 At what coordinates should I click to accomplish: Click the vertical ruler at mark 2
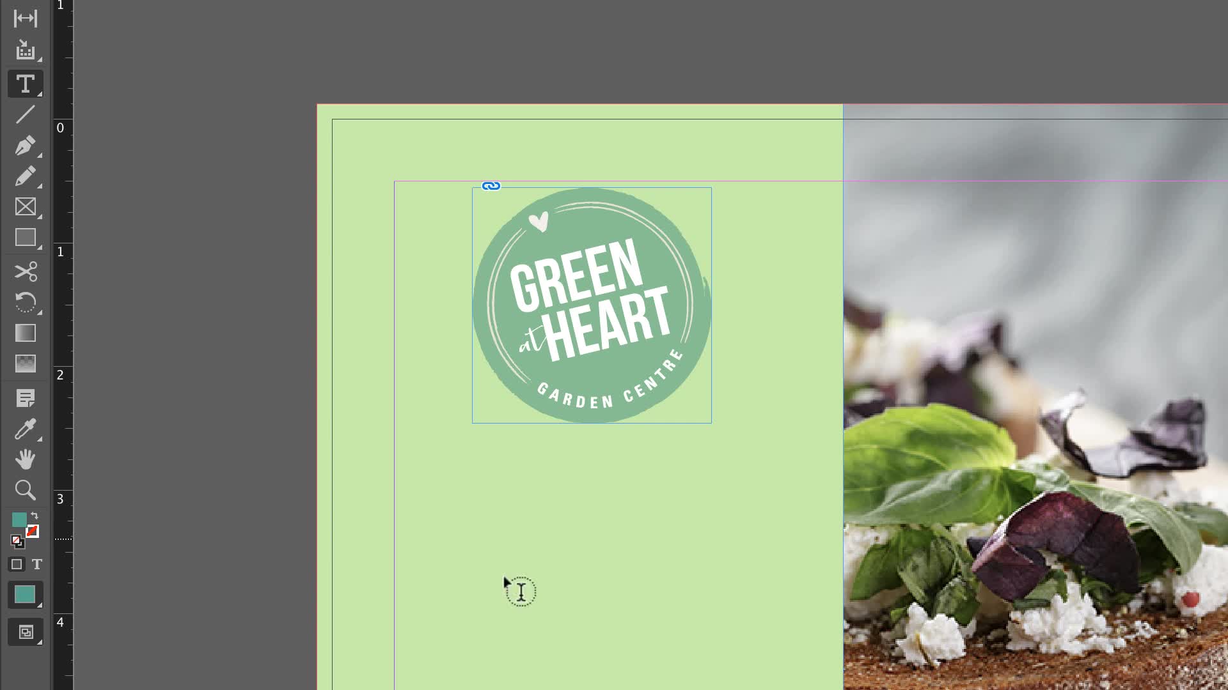60,375
